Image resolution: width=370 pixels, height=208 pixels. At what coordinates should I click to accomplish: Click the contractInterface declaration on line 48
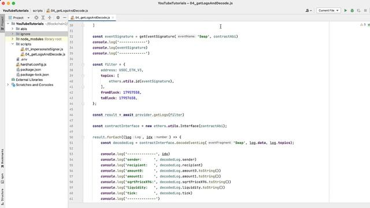click(x=122, y=126)
